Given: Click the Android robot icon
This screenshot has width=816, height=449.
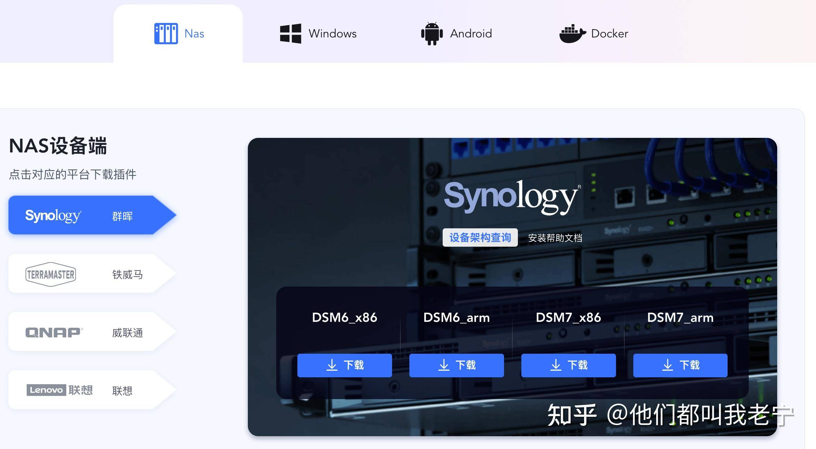Looking at the screenshot, I should (432, 34).
